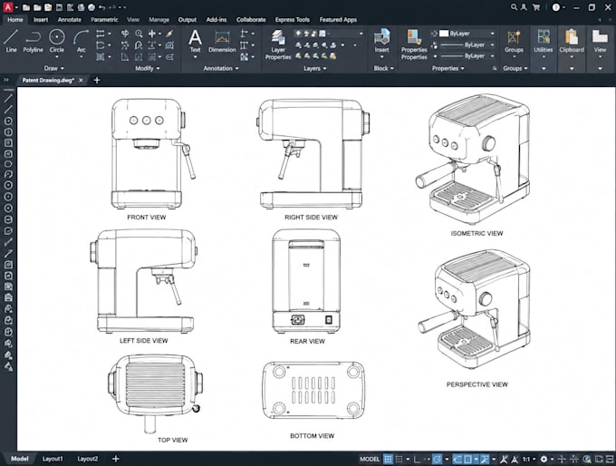Click the Dimension tool
The width and height of the screenshot is (616, 466).
[222, 41]
